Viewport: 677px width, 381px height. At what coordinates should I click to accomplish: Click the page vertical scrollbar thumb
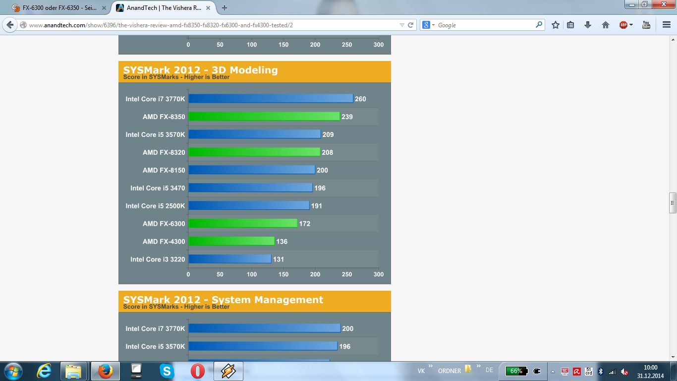(x=673, y=203)
